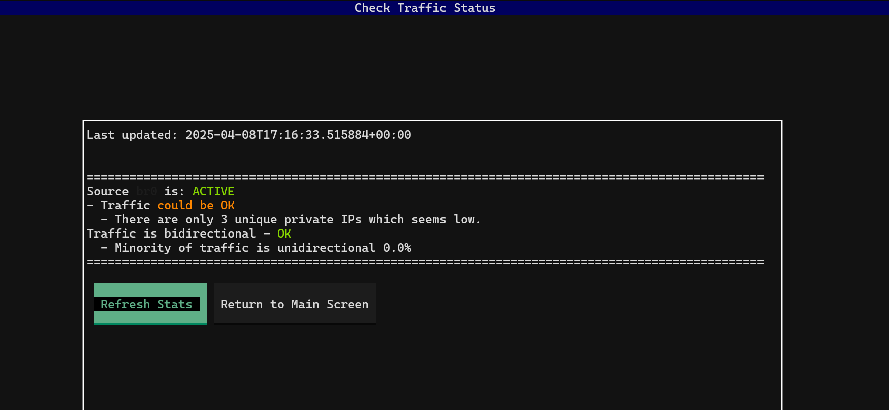Click the Refresh Stats button
889x410 pixels.
click(x=150, y=304)
